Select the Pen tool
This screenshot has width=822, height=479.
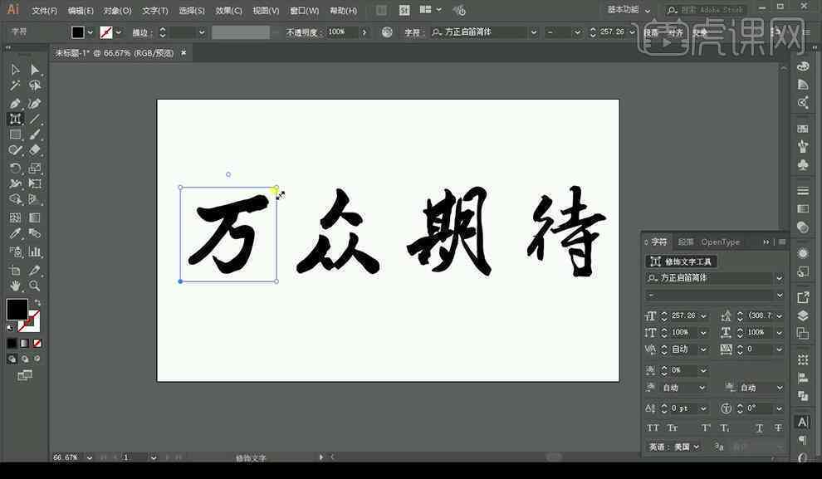pyautogui.click(x=15, y=103)
